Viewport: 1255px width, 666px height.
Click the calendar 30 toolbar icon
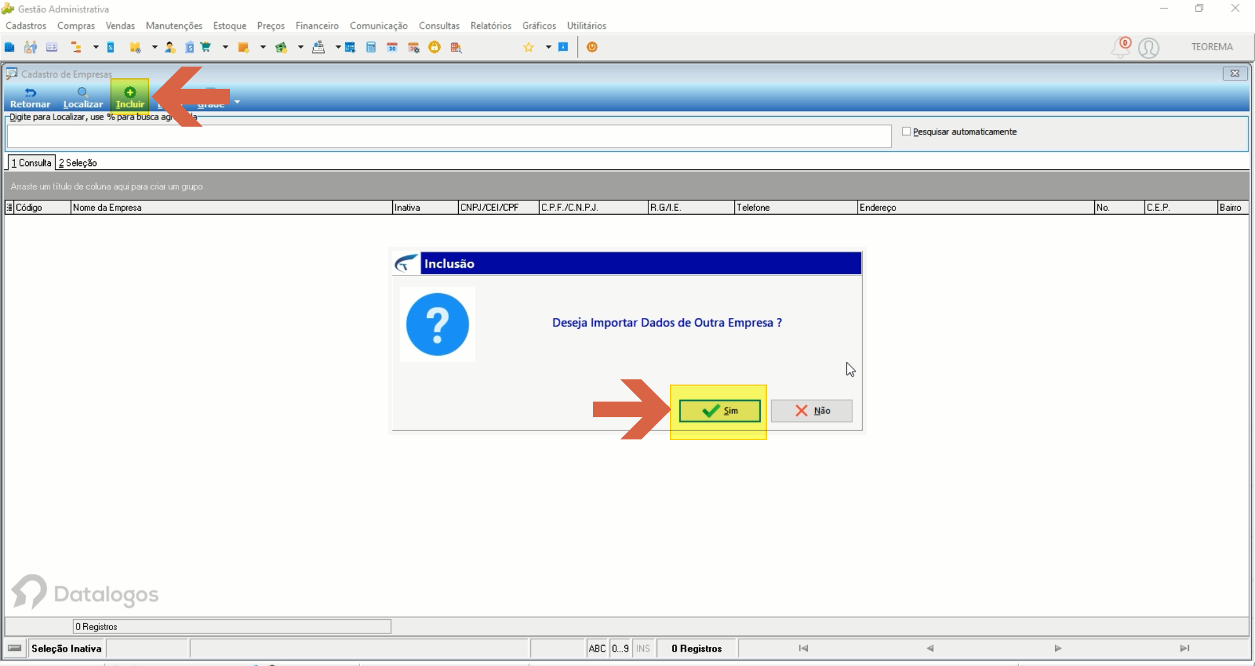[392, 47]
